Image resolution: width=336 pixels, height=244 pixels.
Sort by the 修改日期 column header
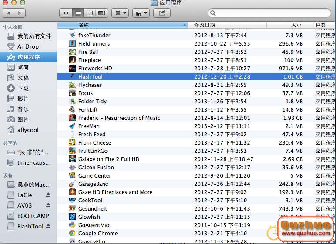pos(227,25)
